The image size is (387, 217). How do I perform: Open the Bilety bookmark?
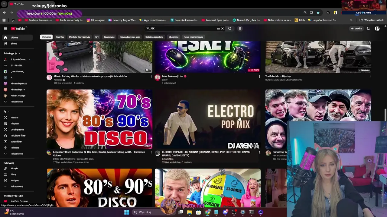pos(300,20)
